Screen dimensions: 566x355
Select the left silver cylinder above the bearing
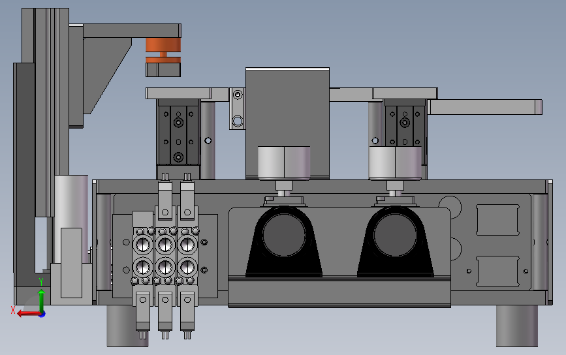point(284,163)
